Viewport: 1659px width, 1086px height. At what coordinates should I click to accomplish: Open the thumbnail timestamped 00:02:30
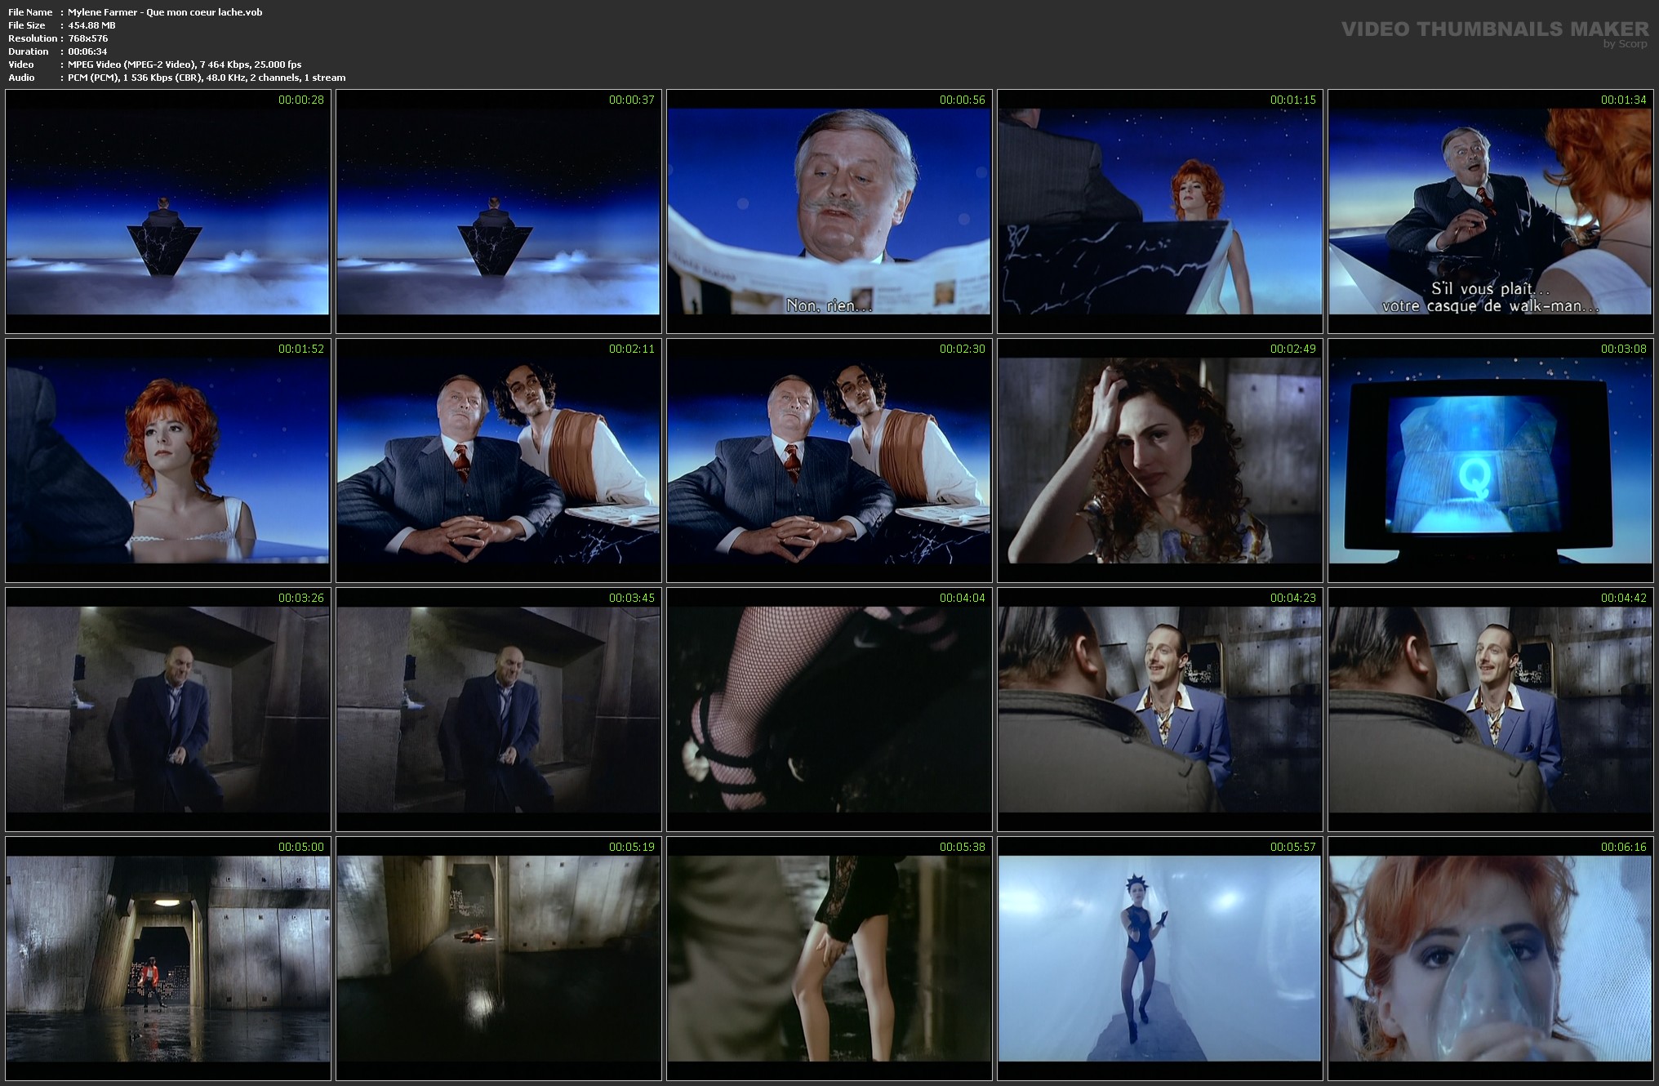click(x=829, y=460)
